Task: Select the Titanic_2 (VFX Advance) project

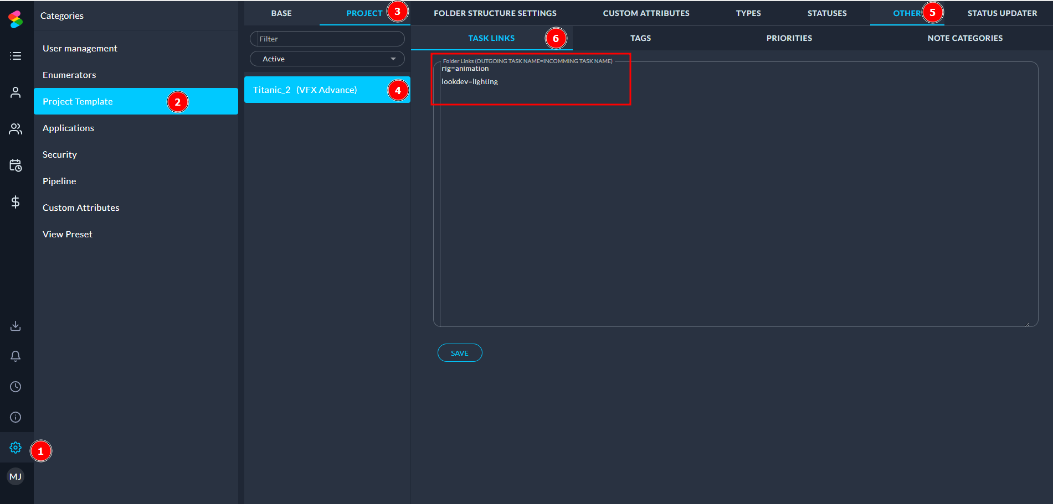Action: 327,90
